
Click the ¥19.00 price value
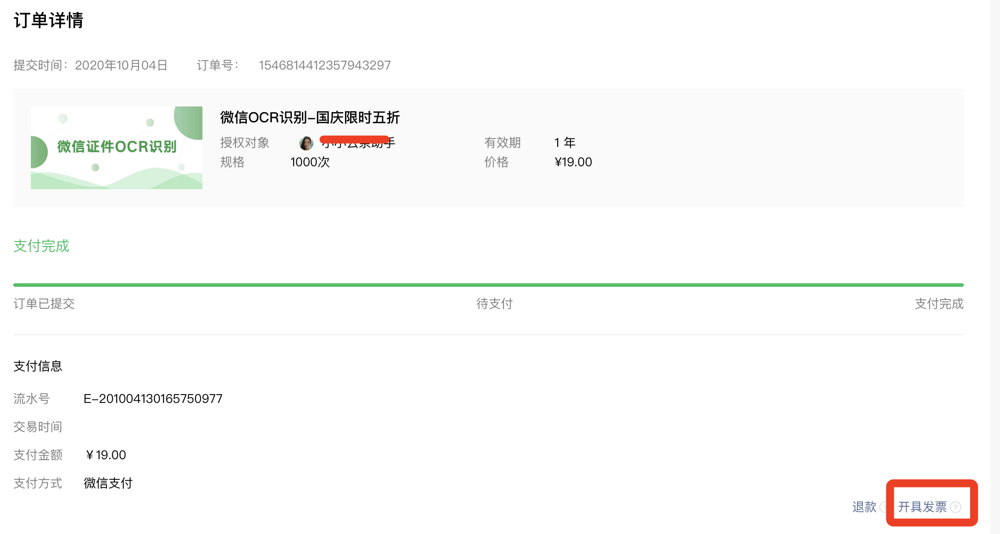[573, 162]
